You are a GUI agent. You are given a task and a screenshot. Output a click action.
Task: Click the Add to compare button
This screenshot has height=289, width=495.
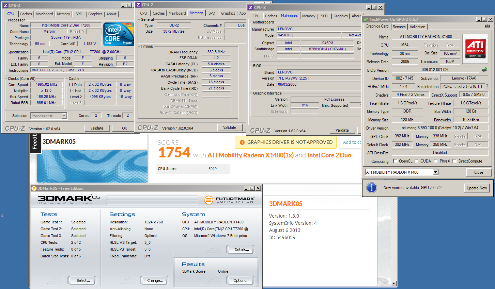click(350, 142)
